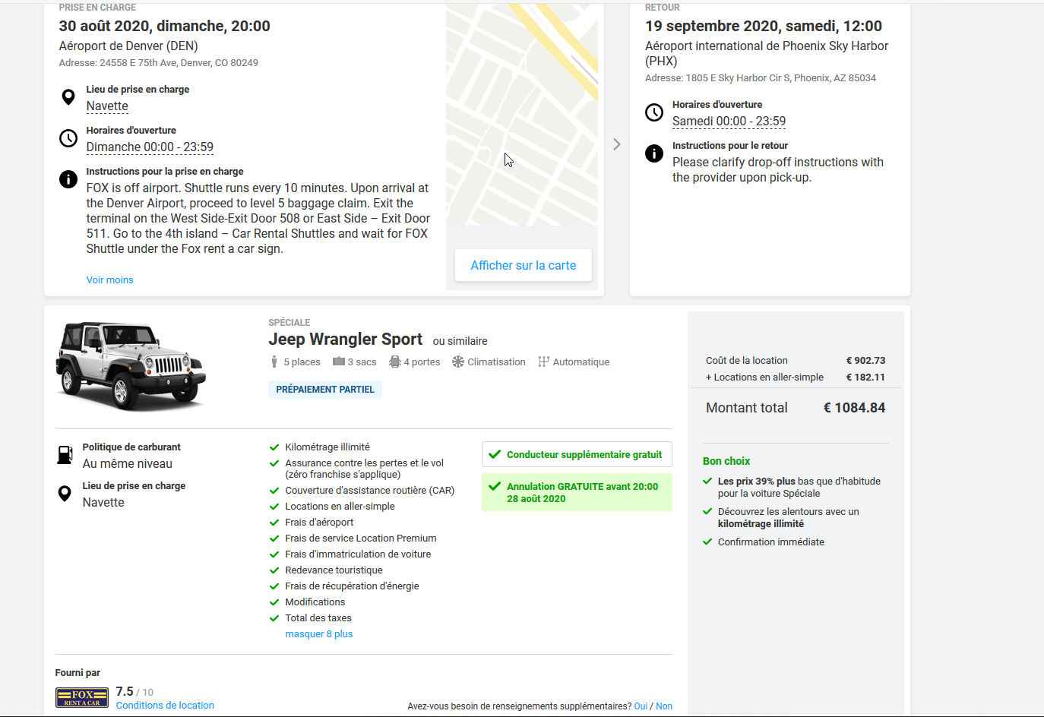Click the FOX Rent A Car logo
The width and height of the screenshot is (1044, 717).
(x=81, y=697)
